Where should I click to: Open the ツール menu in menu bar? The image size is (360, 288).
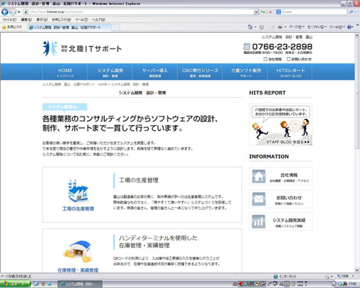pos(81,20)
